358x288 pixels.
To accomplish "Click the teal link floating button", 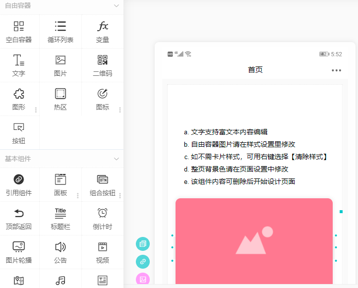I will 143,261.
